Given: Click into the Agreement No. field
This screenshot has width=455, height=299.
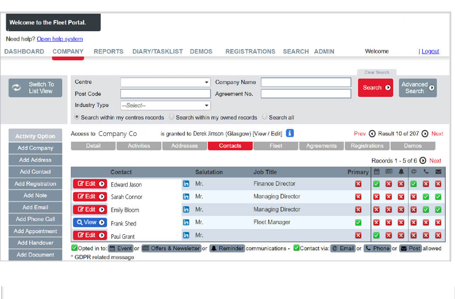Looking at the screenshot, I should (x=306, y=94).
